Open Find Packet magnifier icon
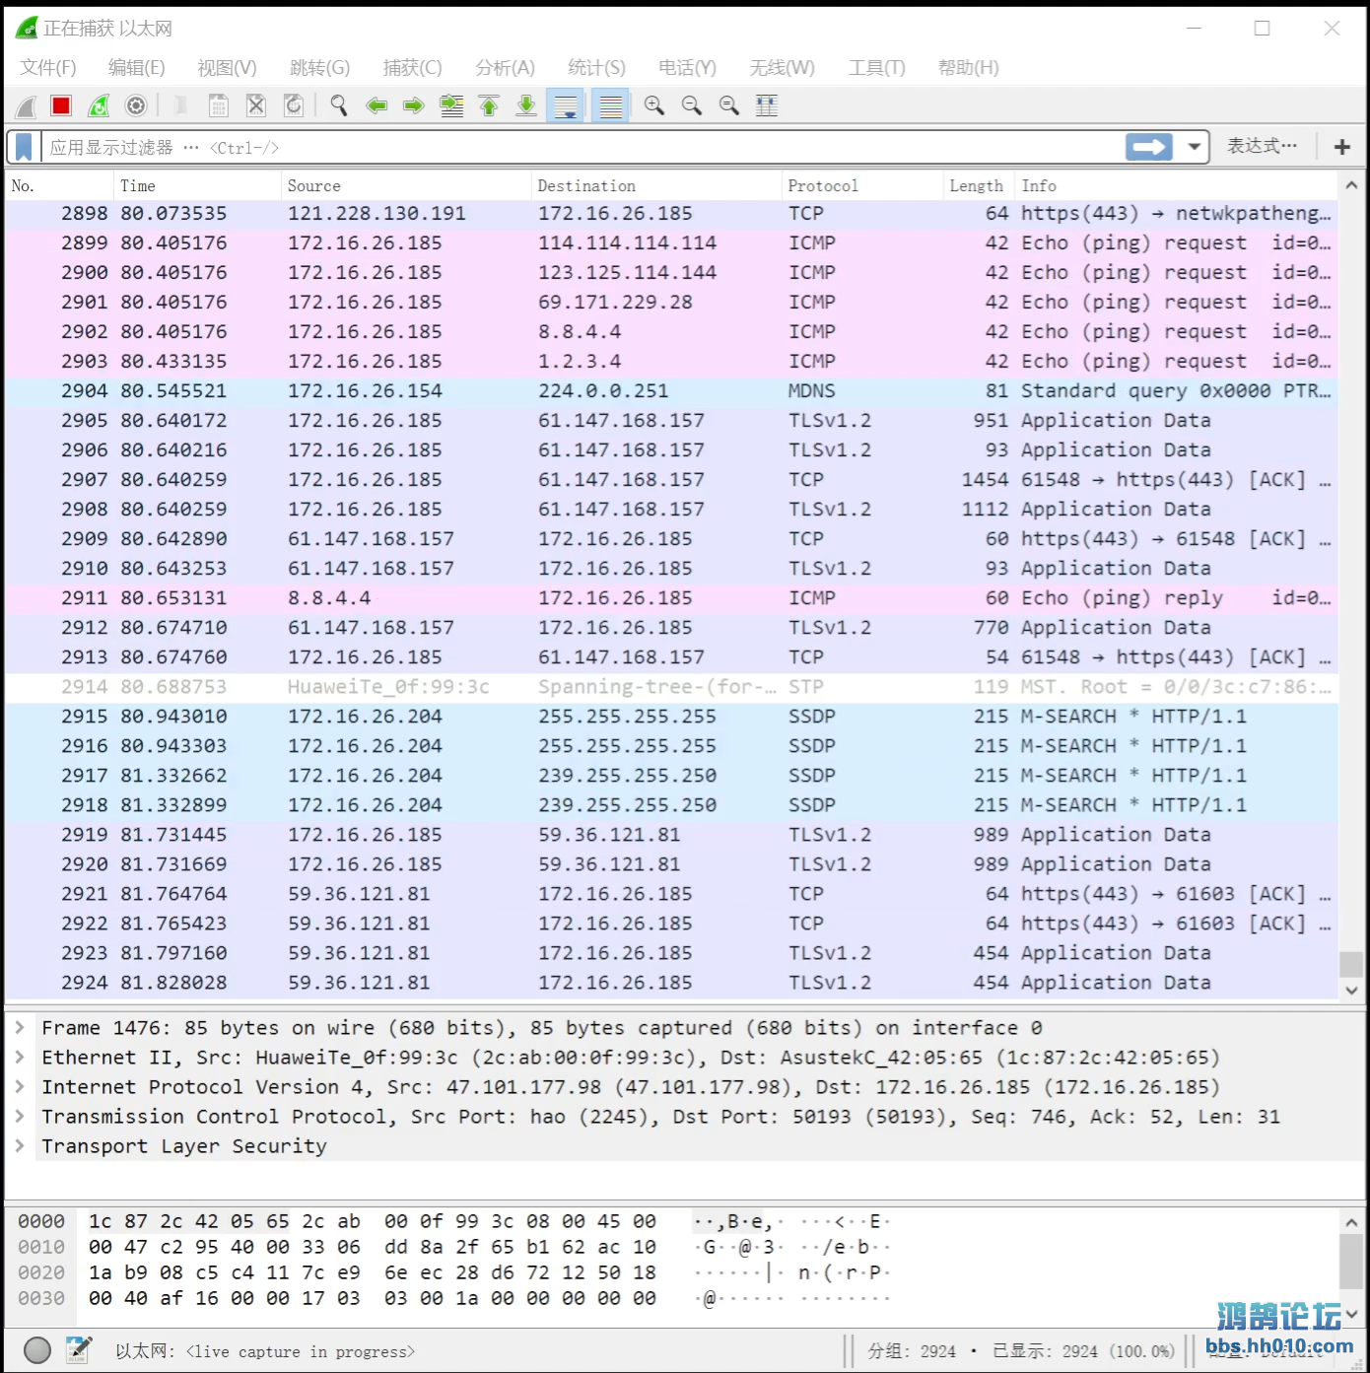The image size is (1370, 1373). tap(339, 105)
